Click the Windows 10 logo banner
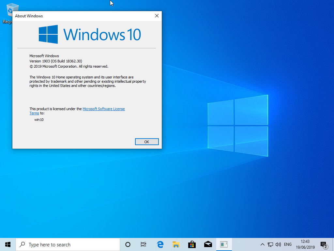Image resolution: width=334 pixels, height=251 pixels. (90, 34)
